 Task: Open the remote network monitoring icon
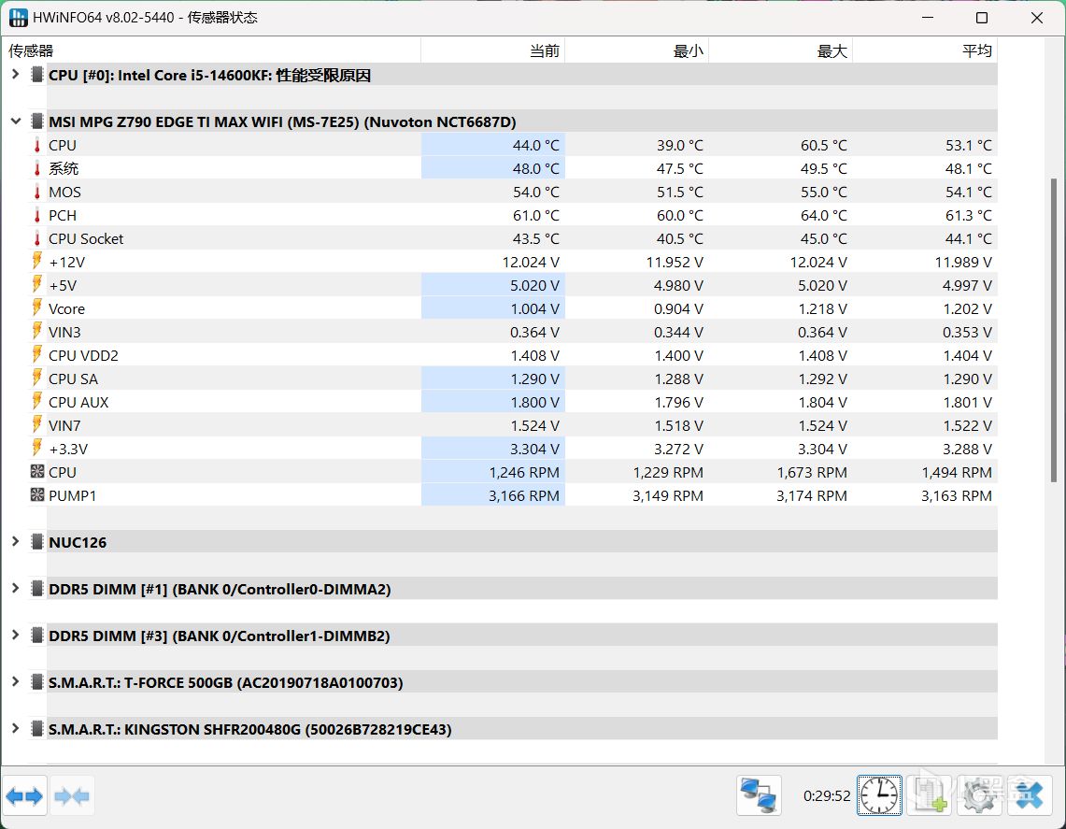click(759, 795)
